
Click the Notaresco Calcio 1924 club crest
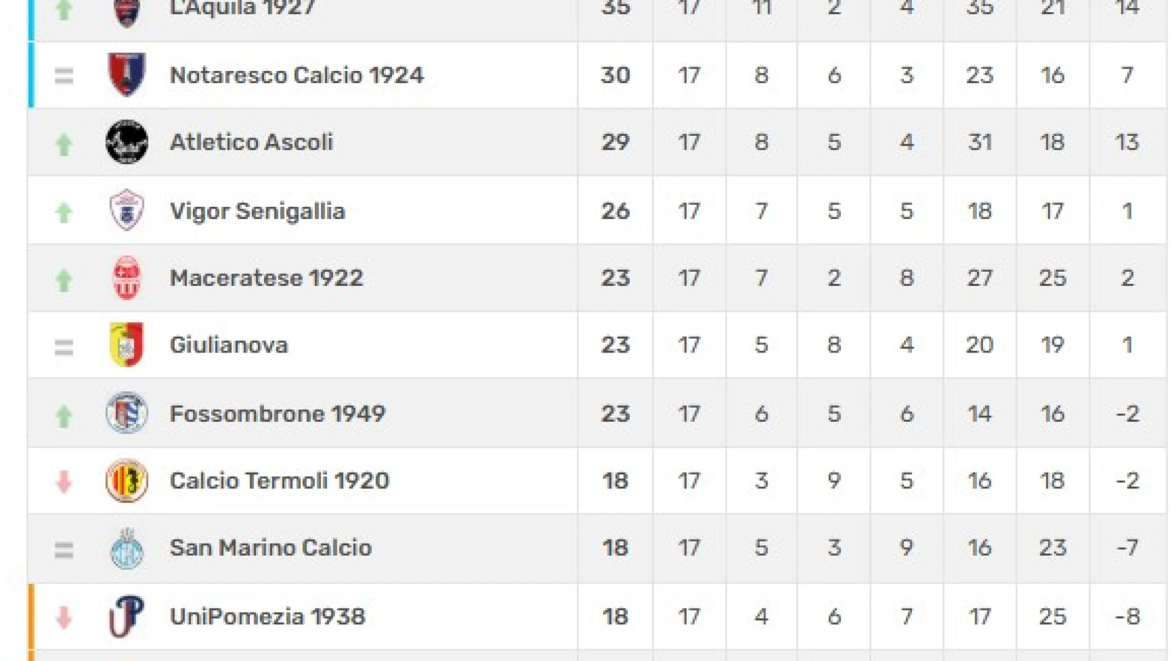pos(127,75)
